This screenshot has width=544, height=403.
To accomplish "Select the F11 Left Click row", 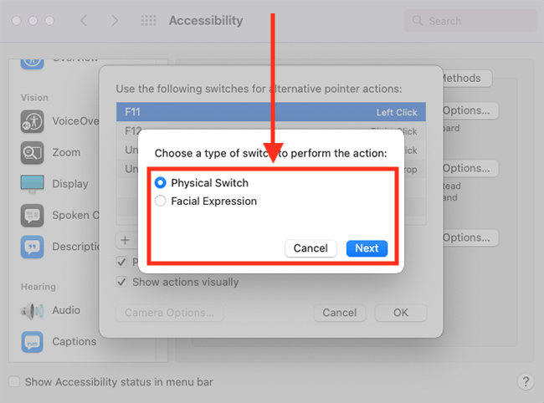I will click(x=271, y=112).
